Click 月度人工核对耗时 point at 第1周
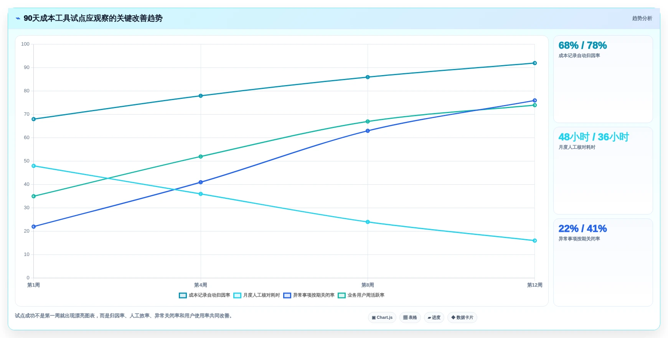668x338 pixels. click(34, 166)
